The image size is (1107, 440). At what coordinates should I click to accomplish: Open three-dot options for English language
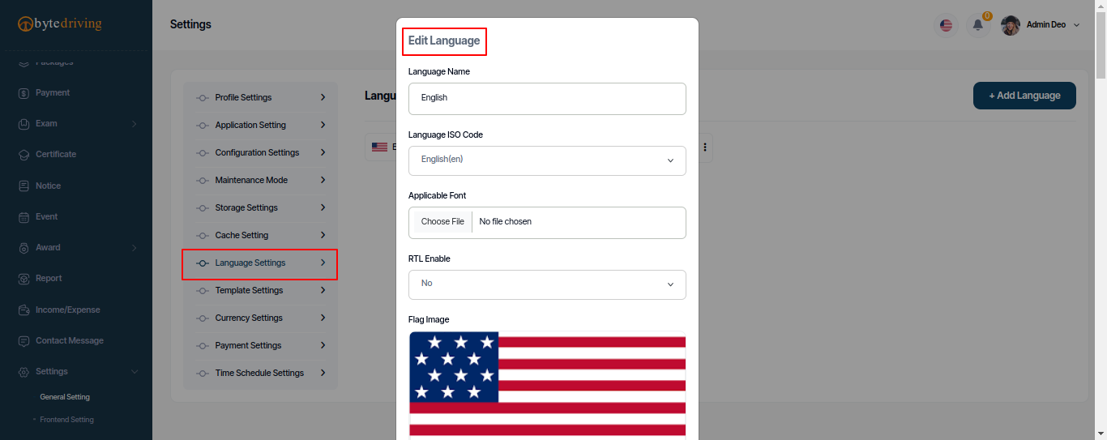click(705, 147)
